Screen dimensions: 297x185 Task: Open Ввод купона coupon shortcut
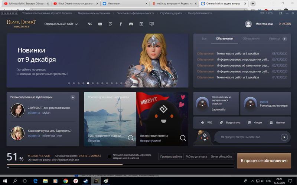(229, 122)
